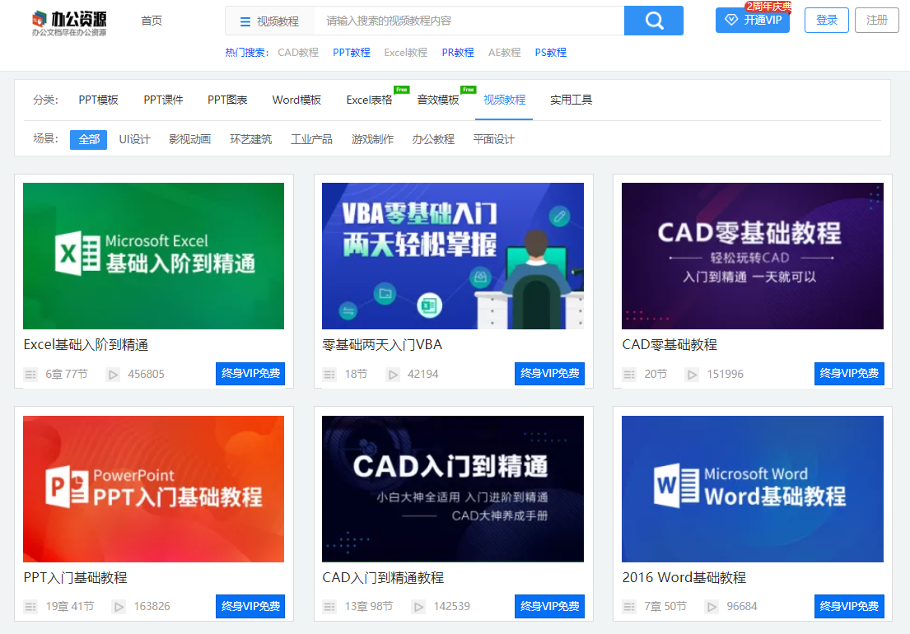The width and height of the screenshot is (910, 634).
Task: Click the chapter icon on 2016 Word基础教程 card
Action: click(x=630, y=606)
